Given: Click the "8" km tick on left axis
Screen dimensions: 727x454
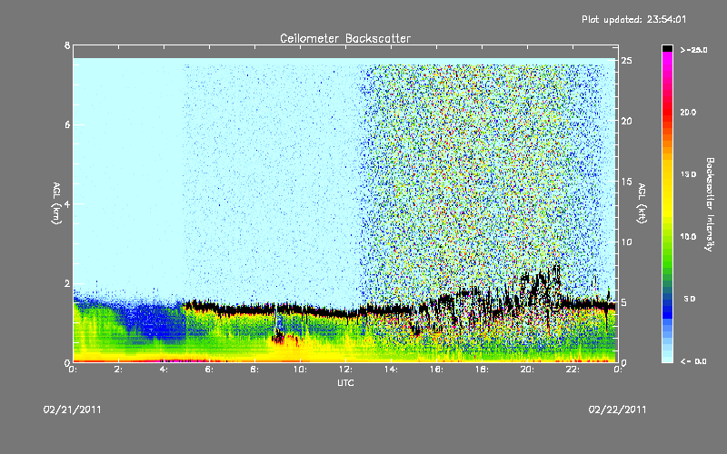Looking at the screenshot, I should coord(67,45).
